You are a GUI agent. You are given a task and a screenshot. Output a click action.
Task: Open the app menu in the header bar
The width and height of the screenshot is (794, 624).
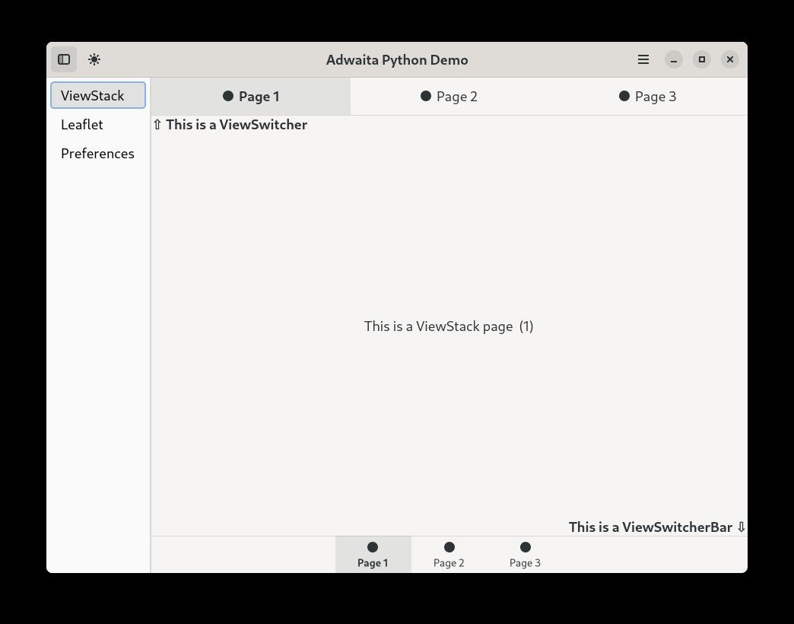643,59
